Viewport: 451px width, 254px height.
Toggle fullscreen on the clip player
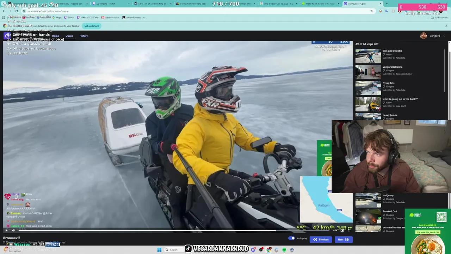click(x=350, y=230)
